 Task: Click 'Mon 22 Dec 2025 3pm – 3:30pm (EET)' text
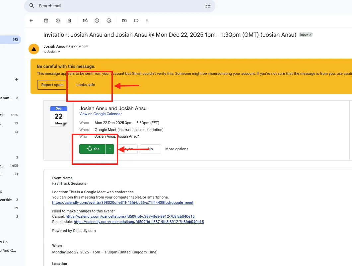click(127, 123)
